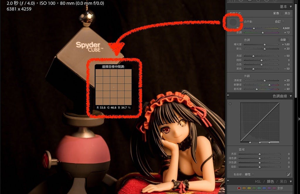Screen dimensions: 300x194
Task: Click the middle tone curve split handle
Action: click(260, 143)
